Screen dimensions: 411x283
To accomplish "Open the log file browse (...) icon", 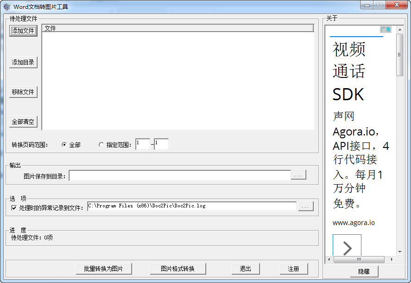I will 306,206.
